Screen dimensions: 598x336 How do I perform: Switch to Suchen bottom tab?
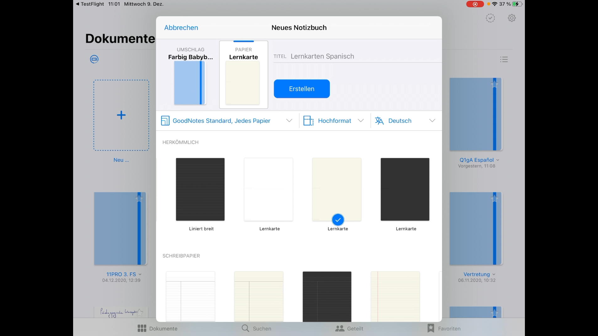[x=256, y=328]
